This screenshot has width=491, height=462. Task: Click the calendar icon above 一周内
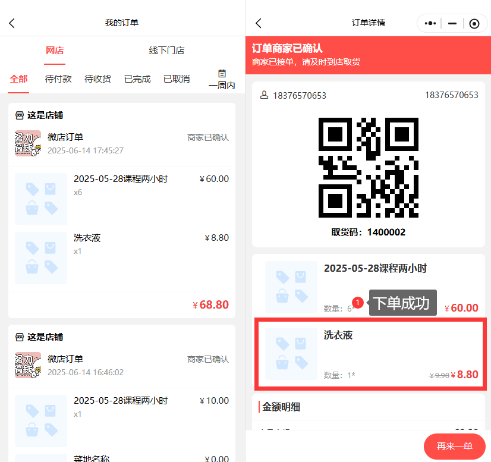tap(222, 74)
